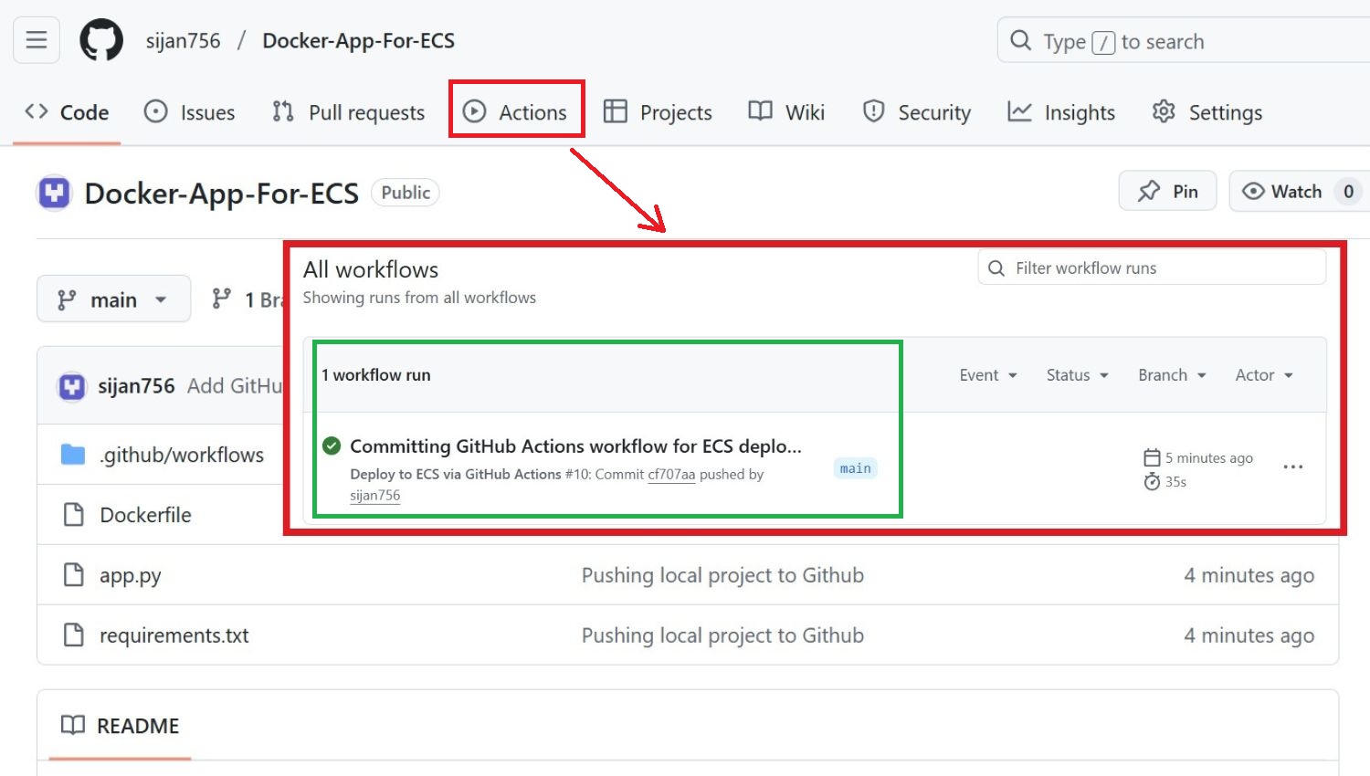Viewport: 1370px width, 776px height.
Task: Select the Actions play icon
Action: pyautogui.click(x=476, y=111)
